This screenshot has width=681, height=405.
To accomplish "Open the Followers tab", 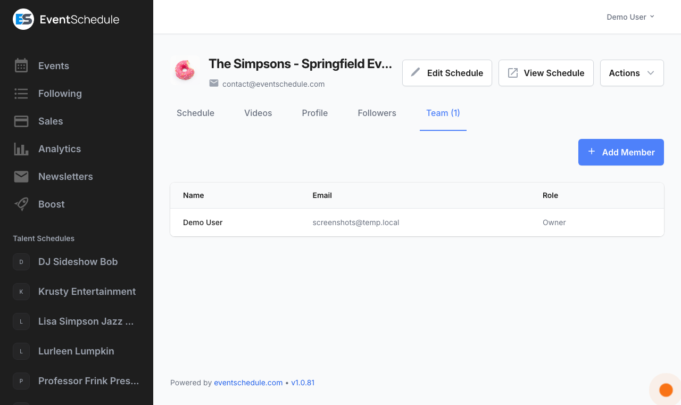I will tap(377, 113).
